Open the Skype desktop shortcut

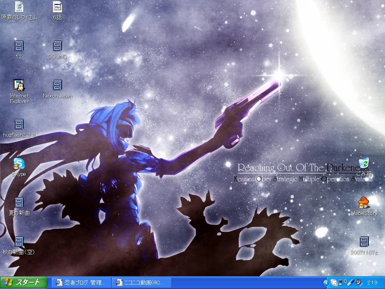point(19,163)
